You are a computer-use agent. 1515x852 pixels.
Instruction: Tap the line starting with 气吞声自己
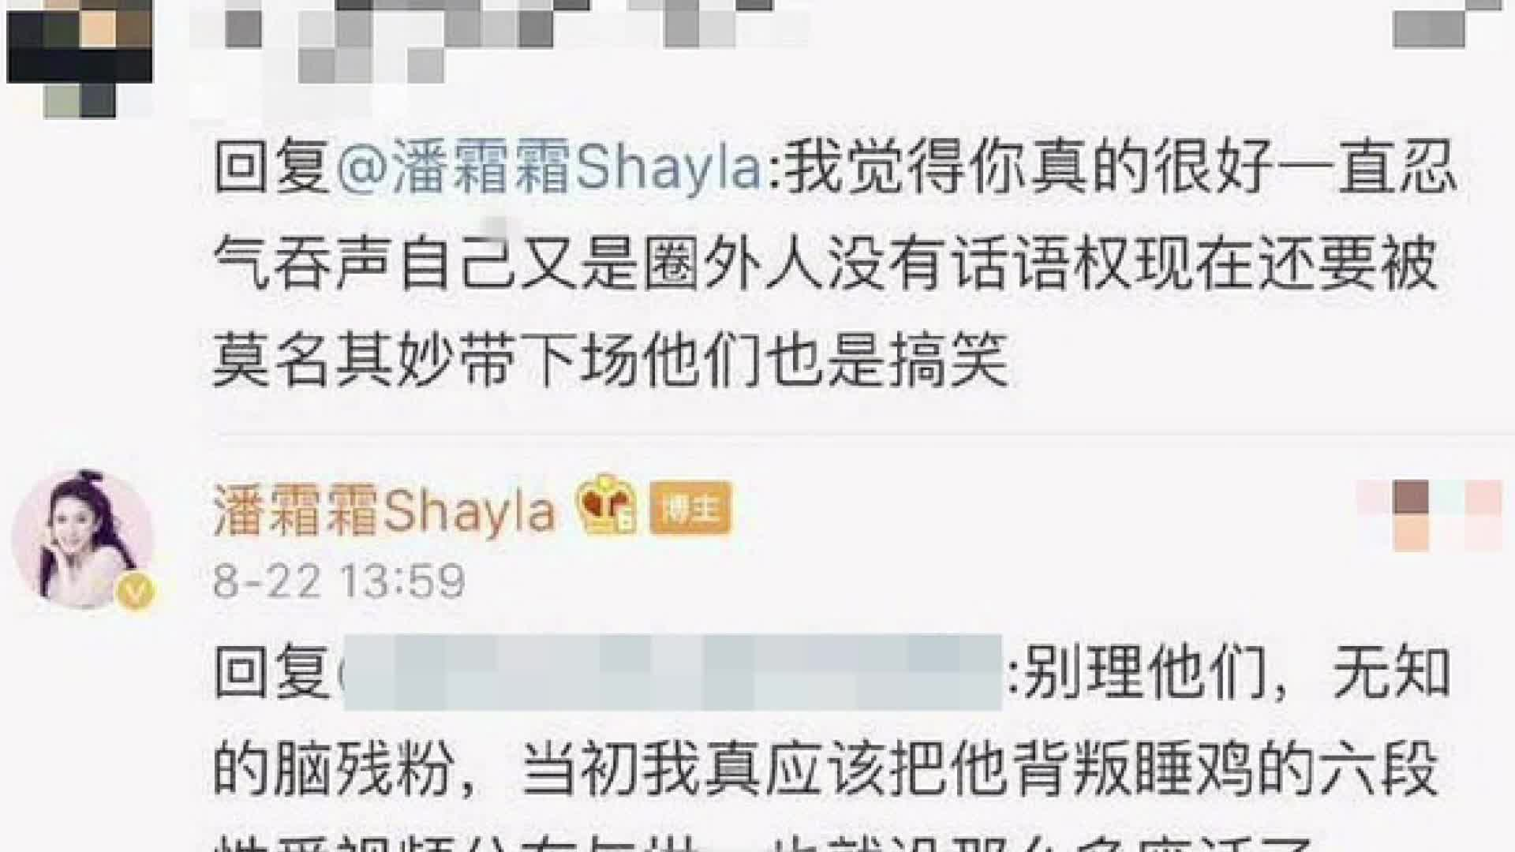pos(825,263)
